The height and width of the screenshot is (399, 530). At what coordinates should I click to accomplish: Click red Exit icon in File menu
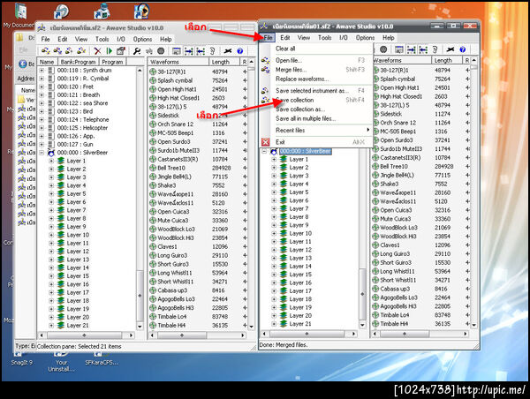coord(266,142)
